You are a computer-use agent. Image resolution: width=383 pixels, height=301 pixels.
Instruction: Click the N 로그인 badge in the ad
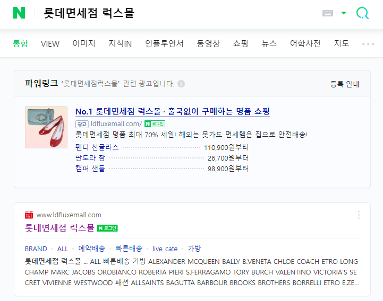(155, 124)
